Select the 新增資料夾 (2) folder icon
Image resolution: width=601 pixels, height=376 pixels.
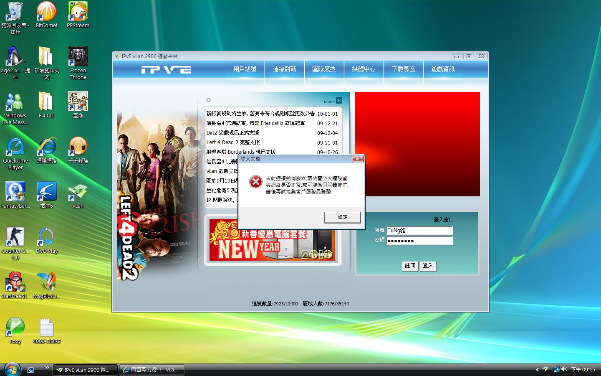47,63
